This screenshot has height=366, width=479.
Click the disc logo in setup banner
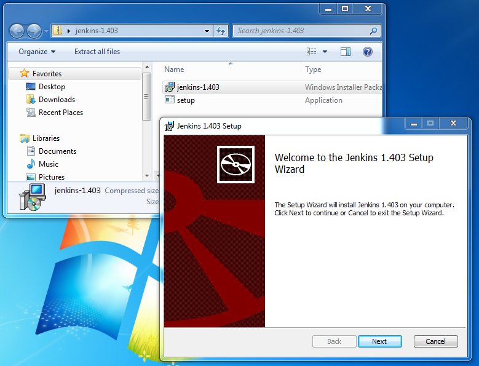(236, 164)
